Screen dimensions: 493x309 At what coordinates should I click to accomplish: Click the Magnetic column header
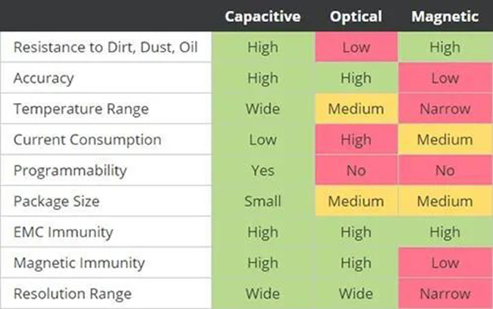click(444, 17)
